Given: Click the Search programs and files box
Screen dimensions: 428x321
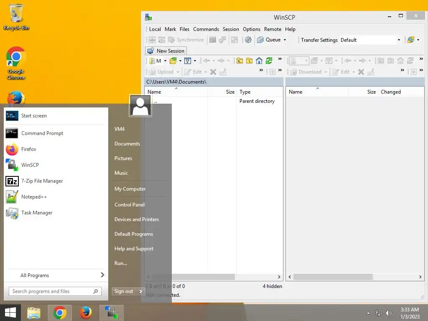Looking at the screenshot, I should pos(55,291).
